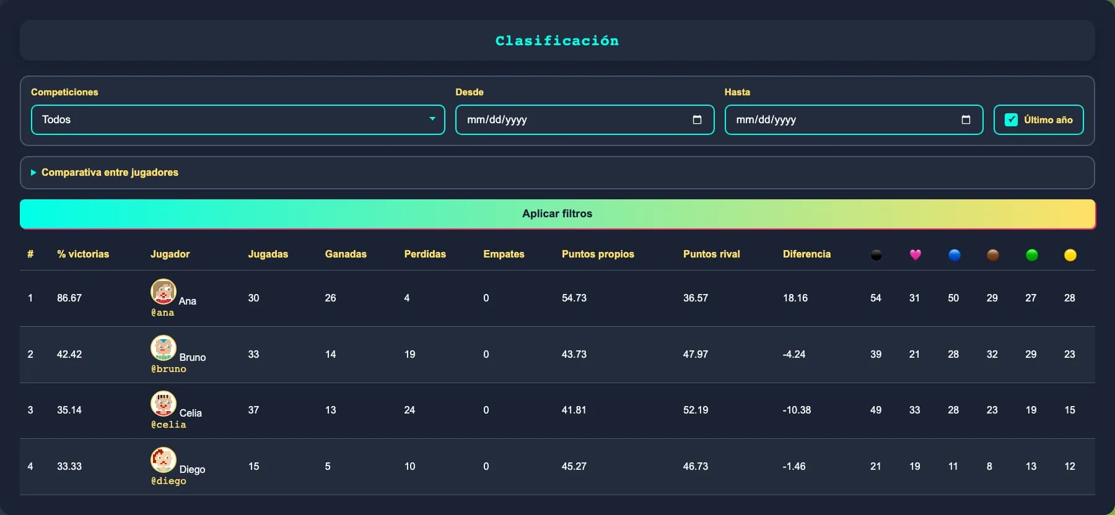The image size is (1115, 515).
Task: Click Diego's Puntos propios value 45.27
Action: [574, 466]
